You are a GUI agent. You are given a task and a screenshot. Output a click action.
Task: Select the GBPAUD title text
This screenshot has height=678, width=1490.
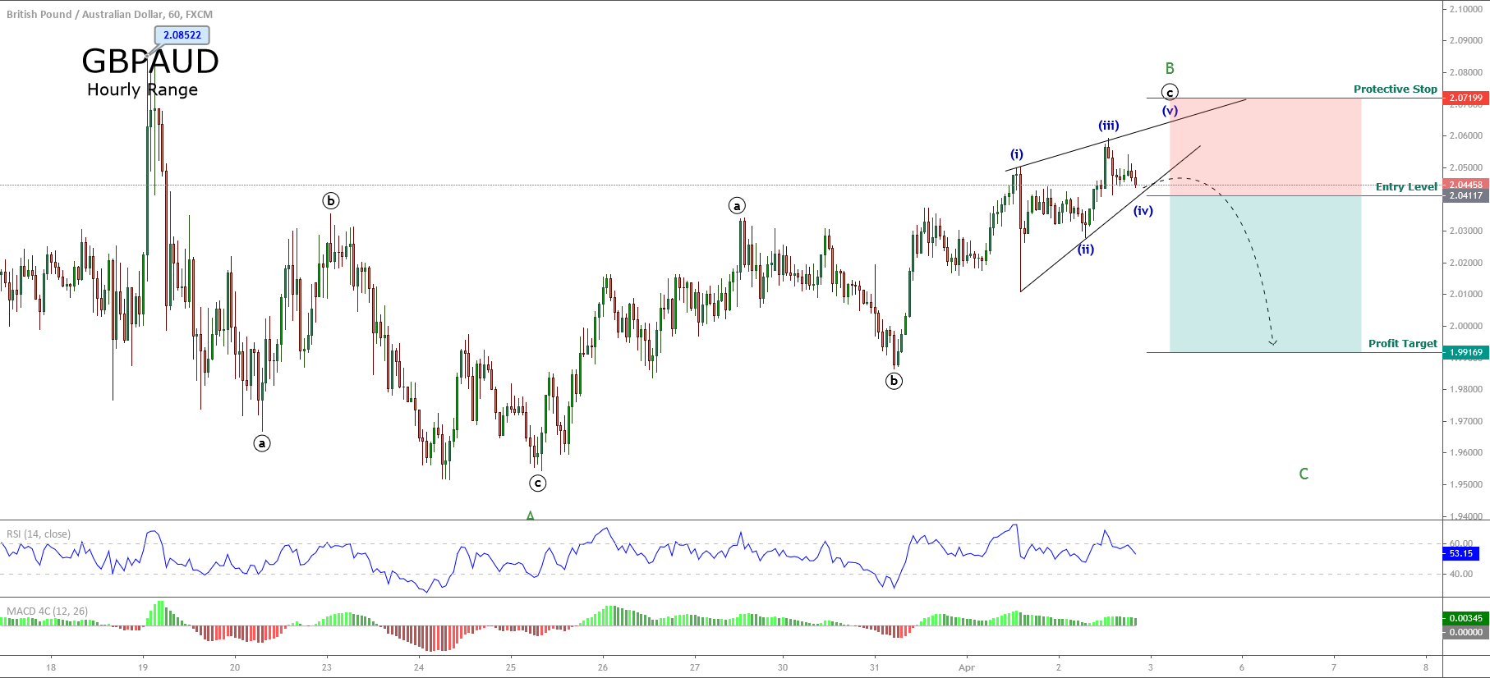click(150, 62)
